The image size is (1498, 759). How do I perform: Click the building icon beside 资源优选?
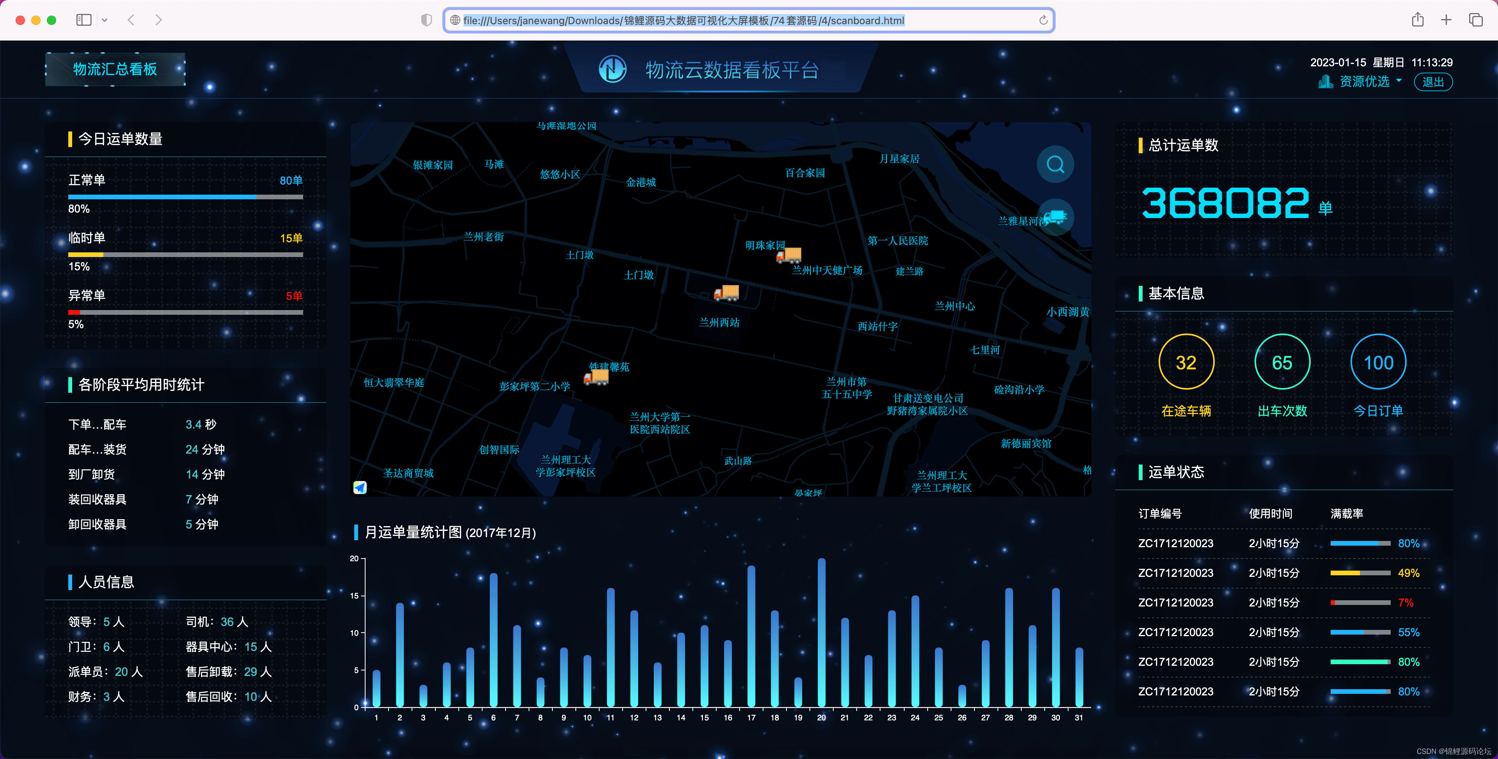pos(1325,82)
